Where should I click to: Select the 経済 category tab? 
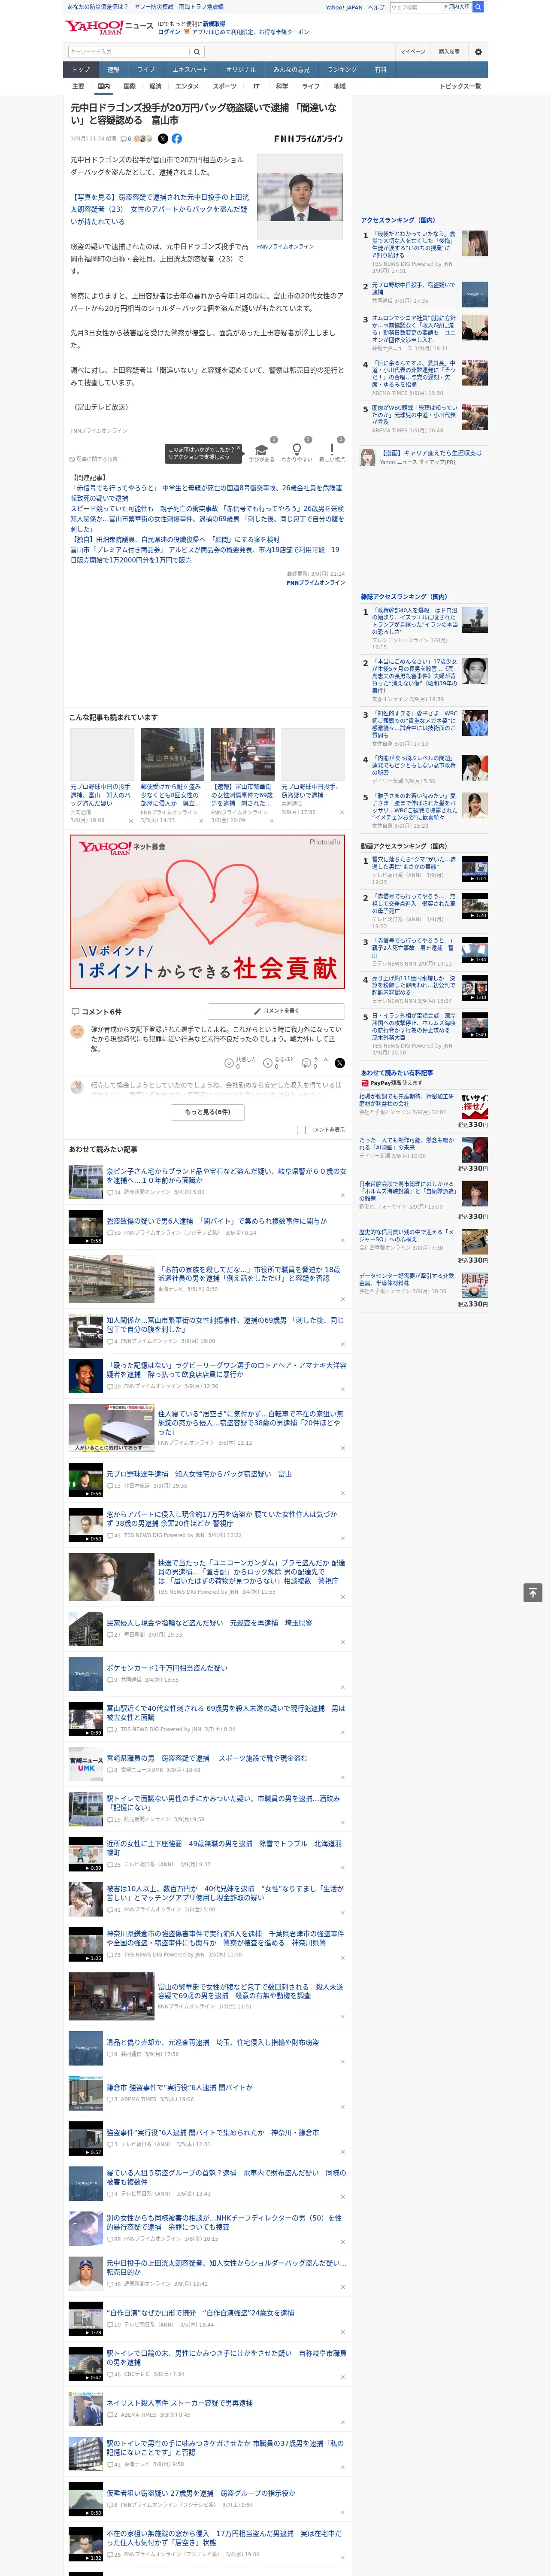[155, 86]
